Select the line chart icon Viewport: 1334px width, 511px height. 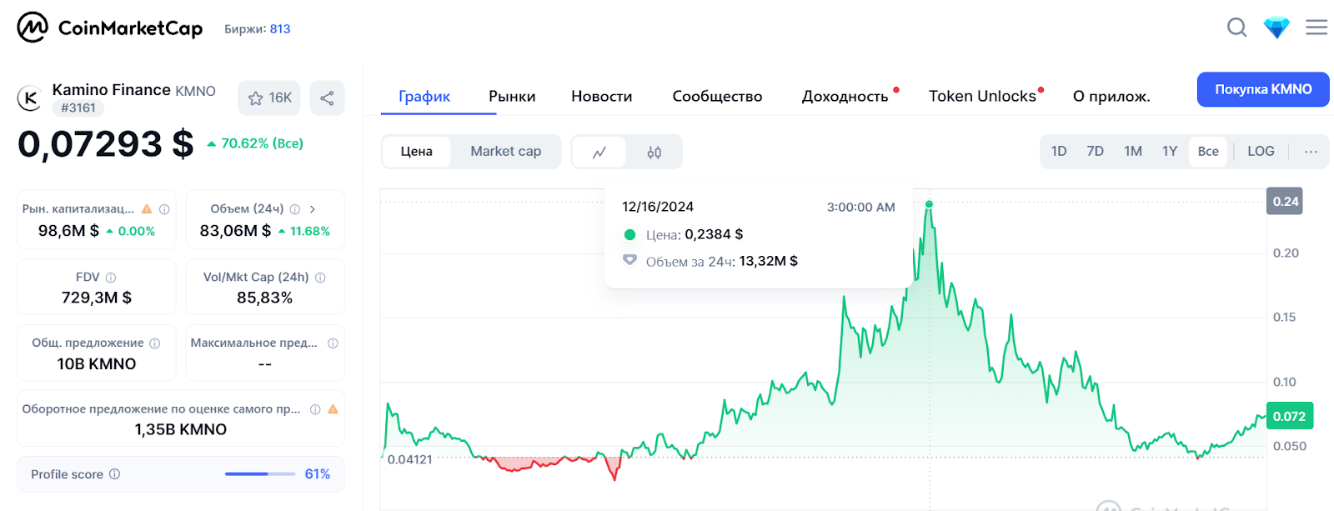pyautogui.click(x=599, y=152)
